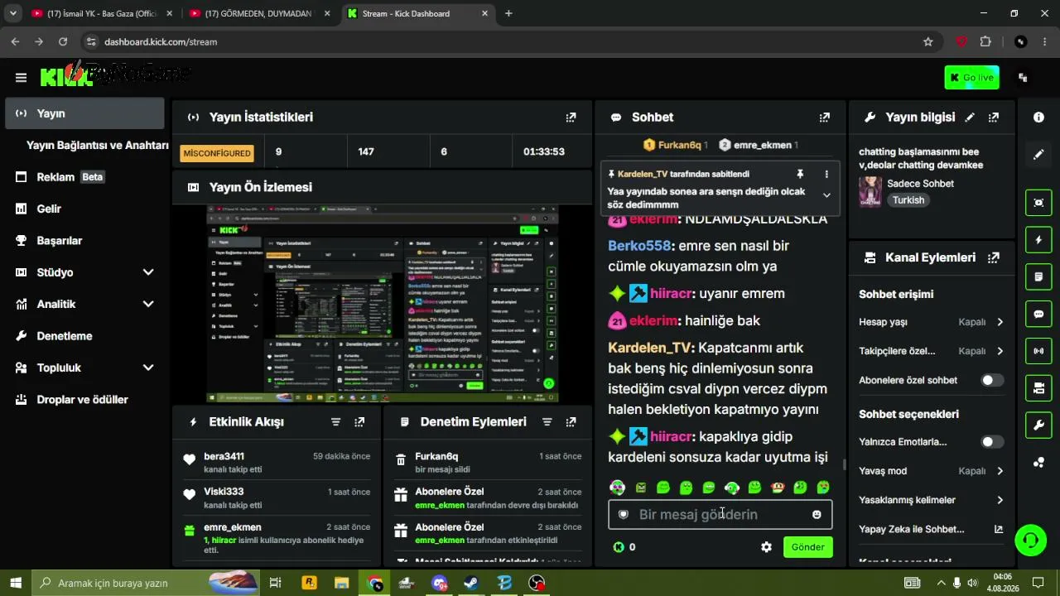The height and width of the screenshot is (596, 1060).
Task: Open Yasaklanmış kelimeler settings
Action: (x=931, y=500)
